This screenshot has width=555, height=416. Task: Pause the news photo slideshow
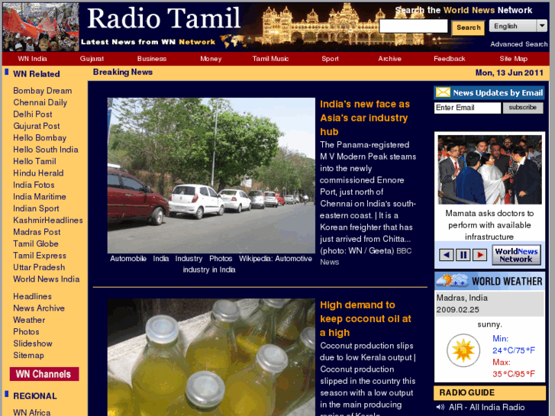point(463,254)
